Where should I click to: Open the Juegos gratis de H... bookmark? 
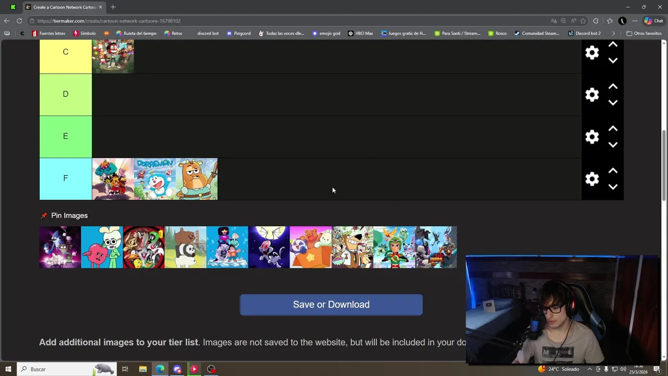click(403, 33)
